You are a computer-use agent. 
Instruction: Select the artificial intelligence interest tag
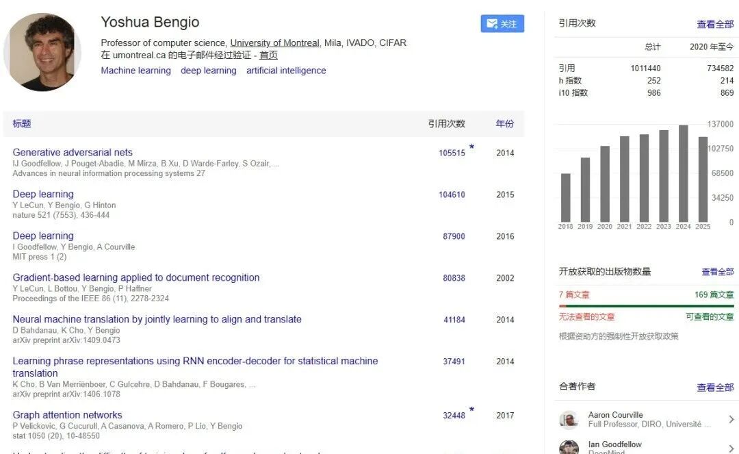[286, 71]
